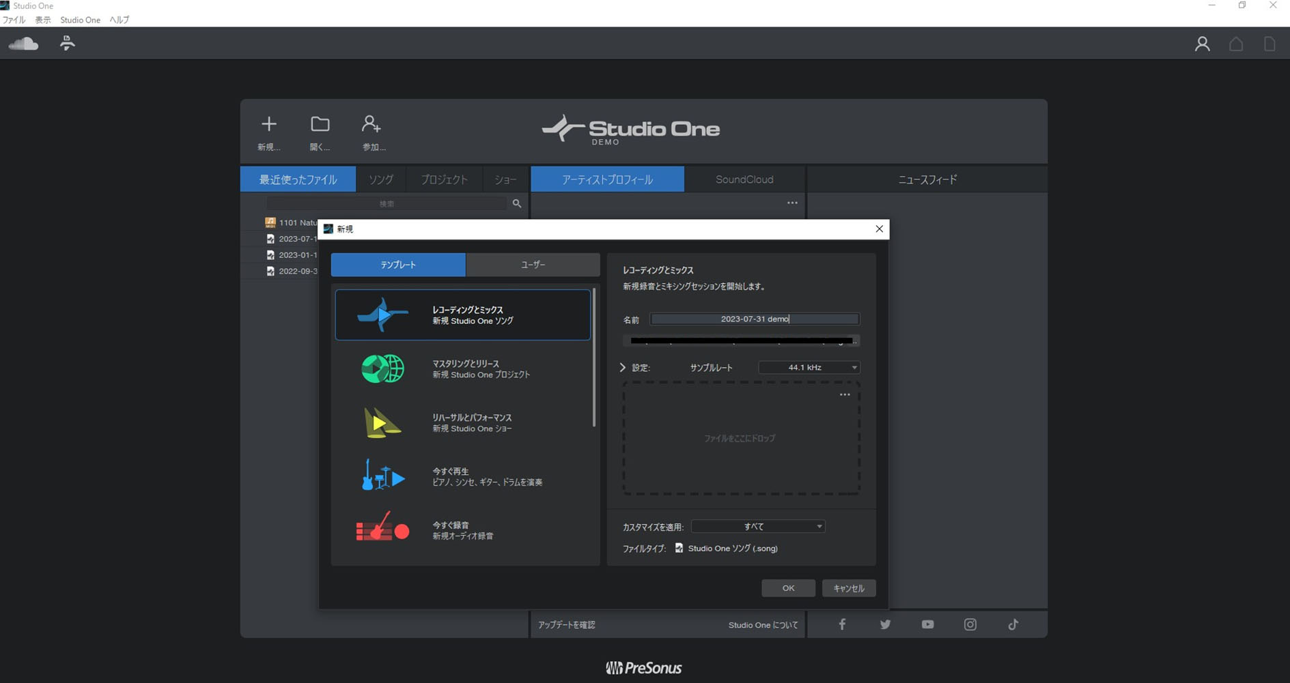Click the song name input field

pyautogui.click(x=754, y=319)
